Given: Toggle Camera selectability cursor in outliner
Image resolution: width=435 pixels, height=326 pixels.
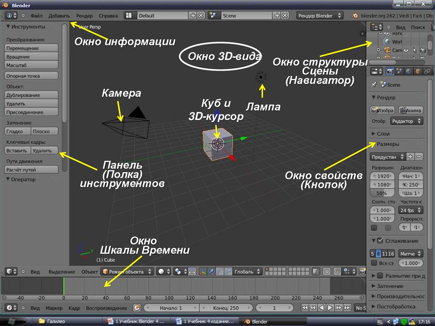Looking at the screenshot, I should [x=415, y=50].
